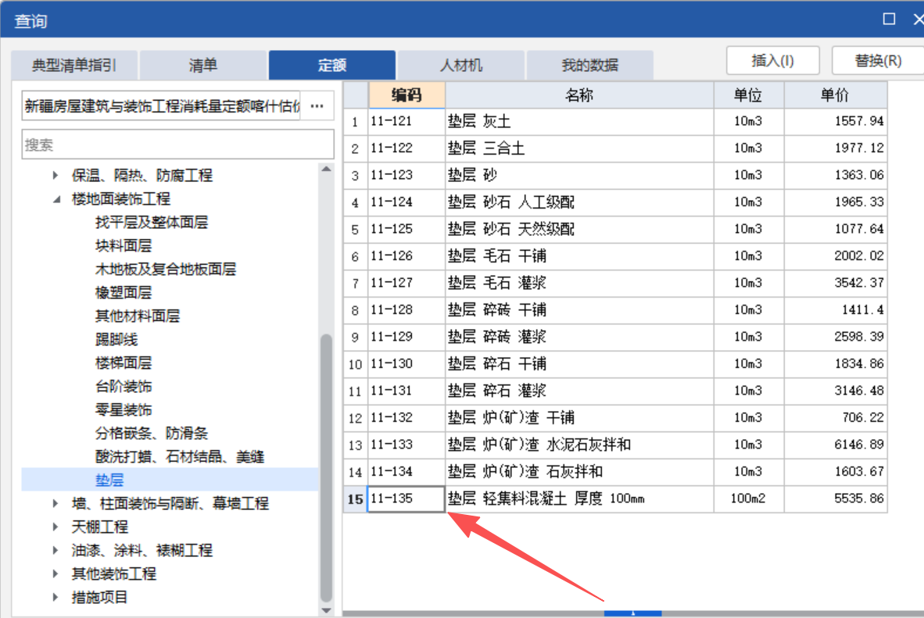Expand the 措施项目 tree node

pyautogui.click(x=55, y=597)
